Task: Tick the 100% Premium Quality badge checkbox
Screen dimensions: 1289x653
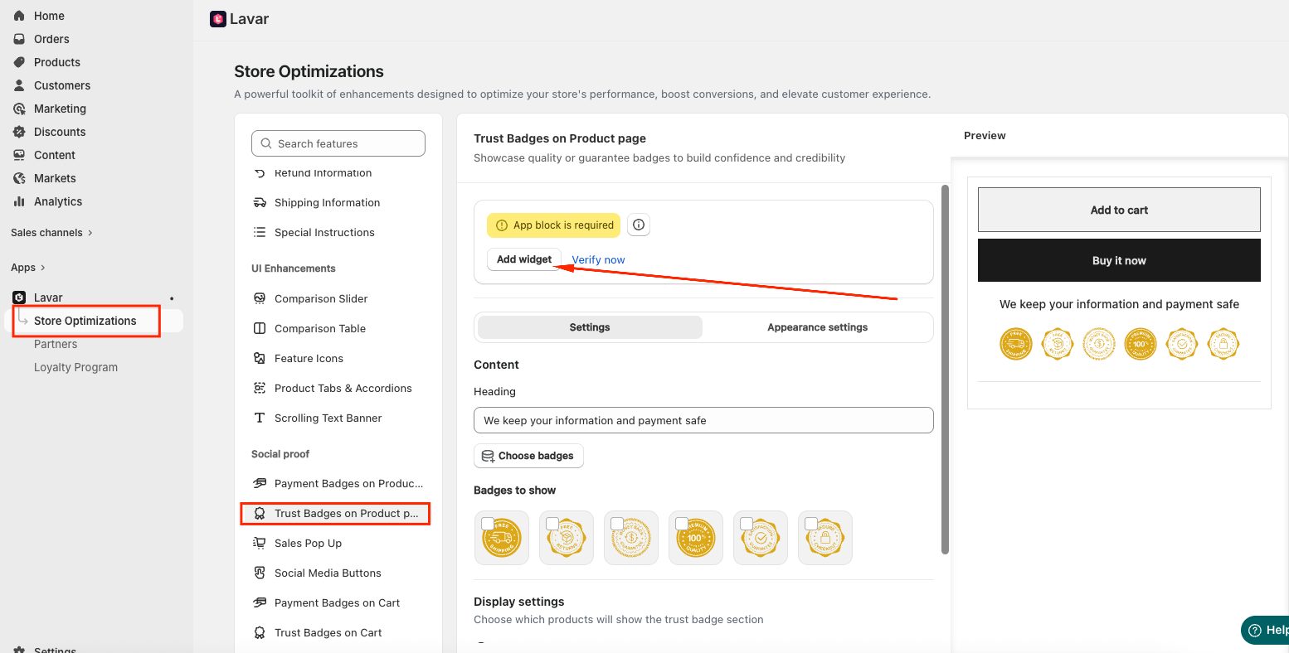Action: point(682,524)
